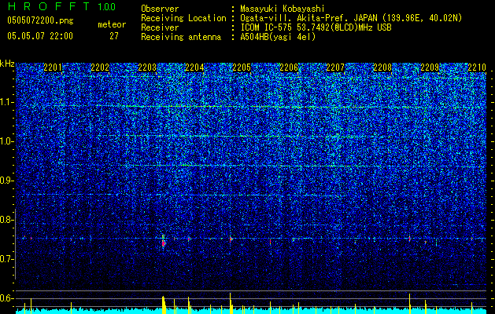Click the 2202 time marker
Image resolution: width=495 pixels, height=314 pixels.
[x=100, y=68]
